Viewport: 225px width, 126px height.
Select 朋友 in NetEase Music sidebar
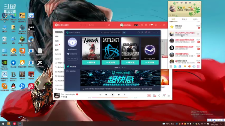pyautogui.click(x=57, y=45)
